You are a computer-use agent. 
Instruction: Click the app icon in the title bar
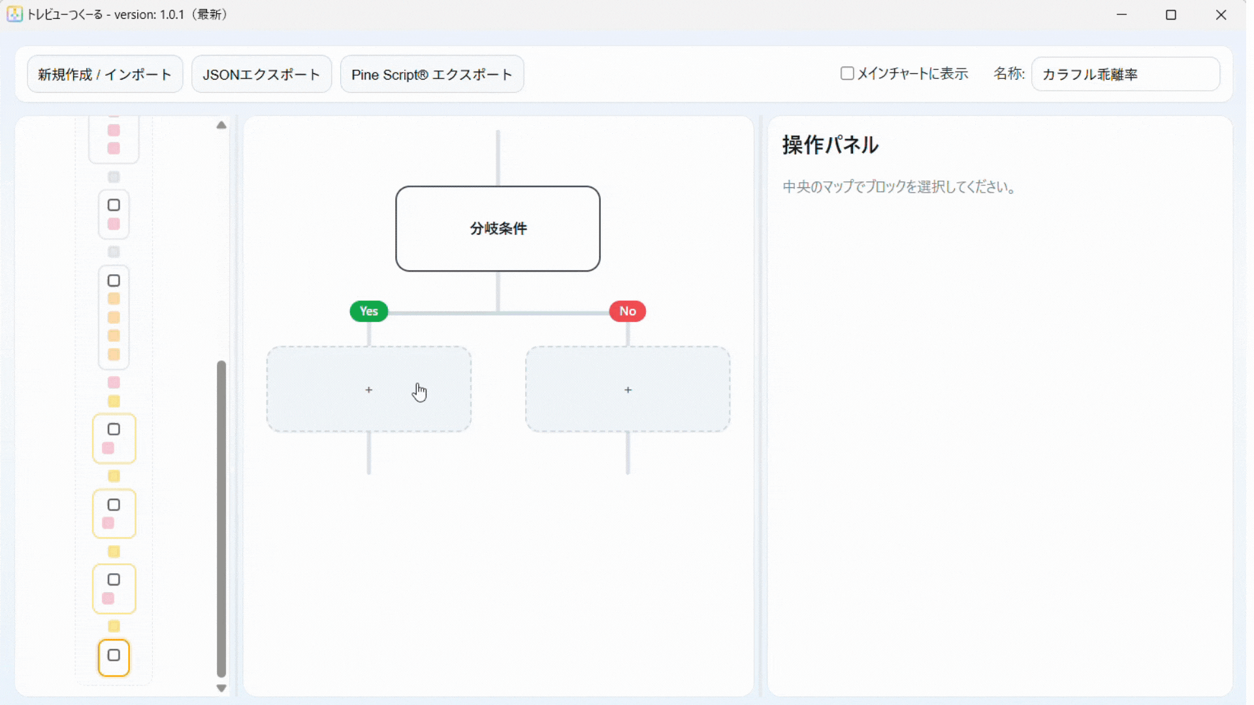(x=14, y=14)
